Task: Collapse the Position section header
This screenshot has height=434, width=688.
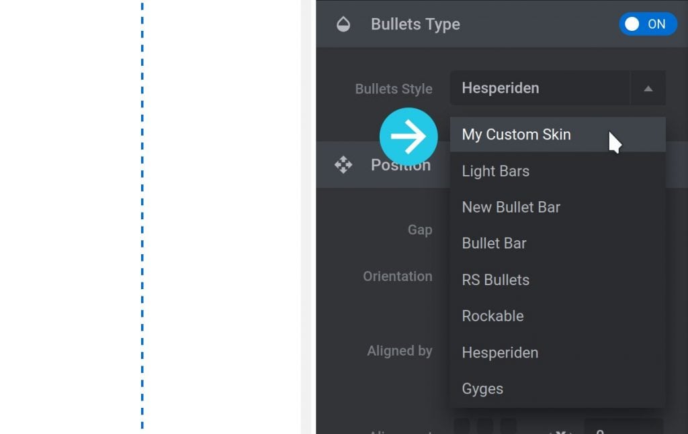Action: coord(401,164)
